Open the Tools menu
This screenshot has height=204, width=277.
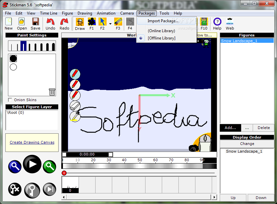click(x=164, y=13)
